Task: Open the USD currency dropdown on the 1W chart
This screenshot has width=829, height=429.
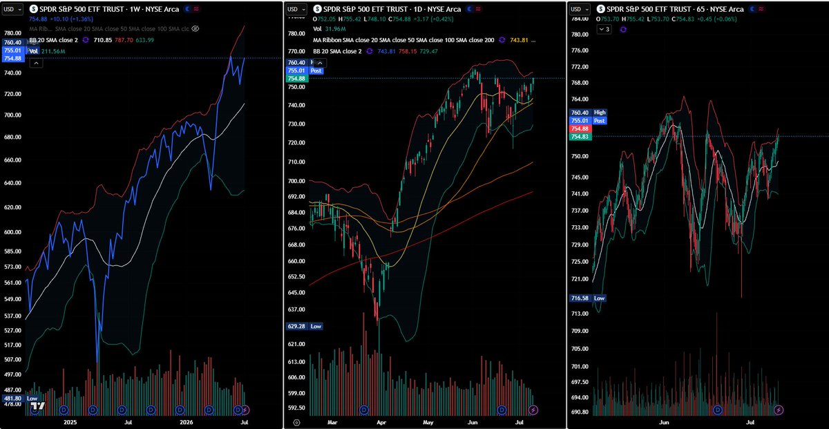Action: [13, 9]
